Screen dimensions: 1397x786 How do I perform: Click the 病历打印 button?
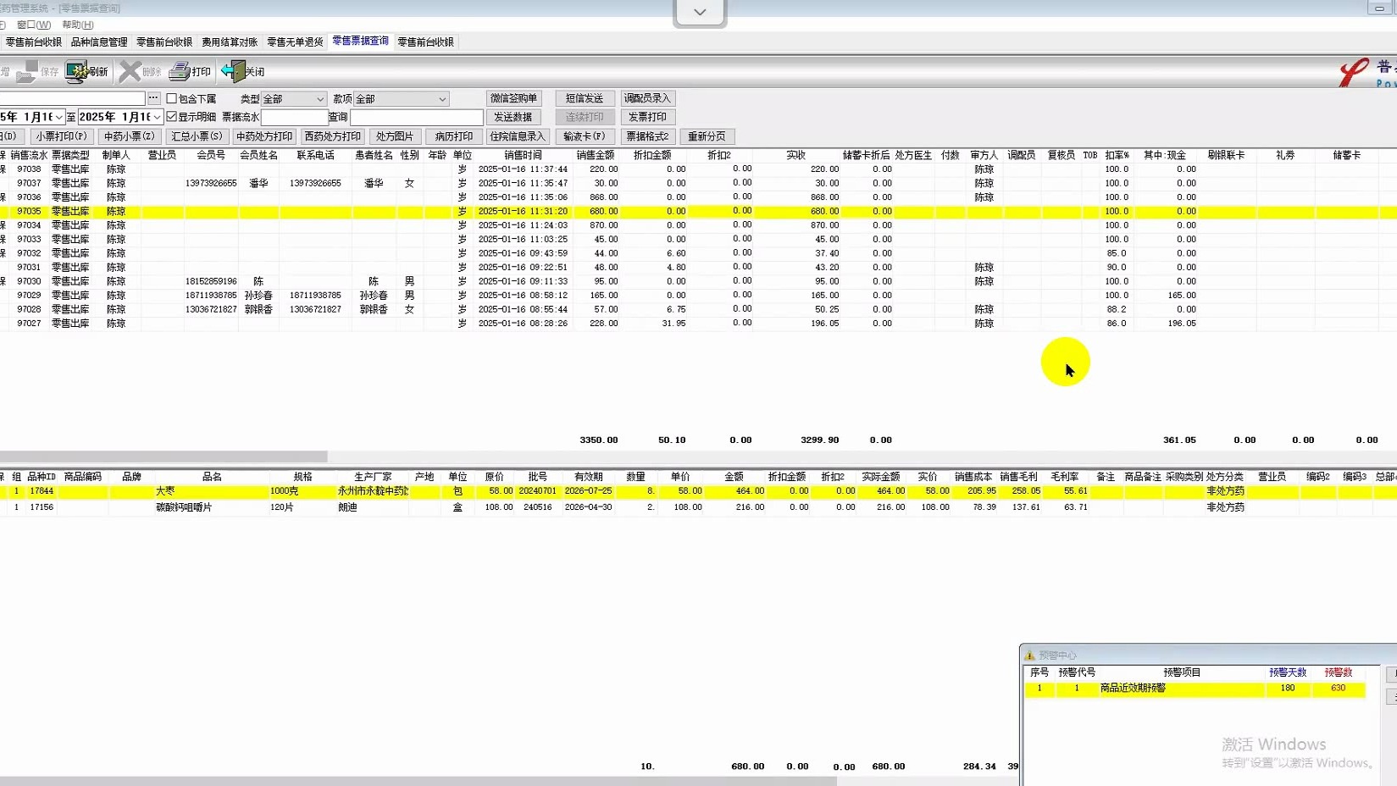[x=454, y=136]
